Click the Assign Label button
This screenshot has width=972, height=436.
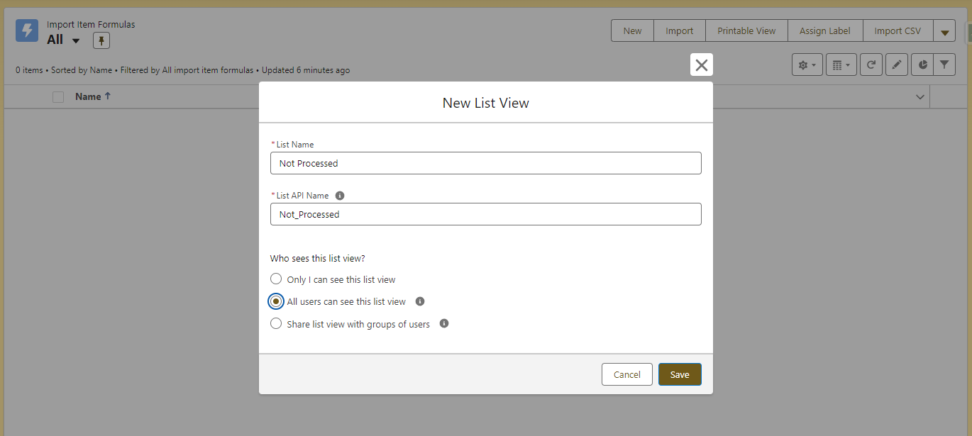[824, 30]
